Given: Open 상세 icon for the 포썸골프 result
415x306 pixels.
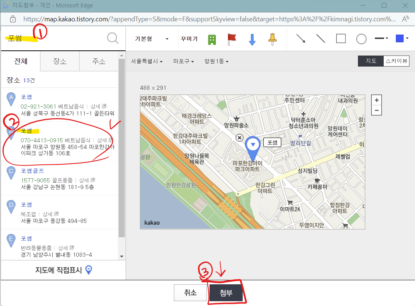Looking at the screenshot, I should pyautogui.click(x=93, y=180).
